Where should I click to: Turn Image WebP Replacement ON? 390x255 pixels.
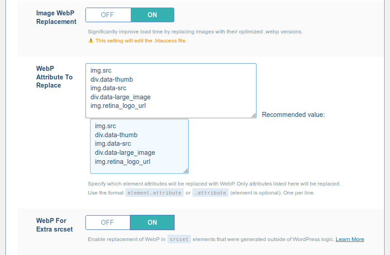[152, 15]
